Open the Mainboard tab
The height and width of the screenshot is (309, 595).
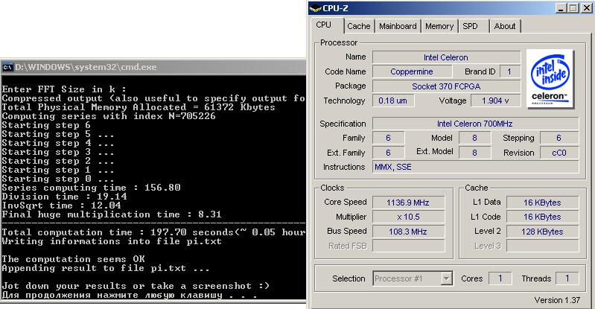pyautogui.click(x=398, y=26)
